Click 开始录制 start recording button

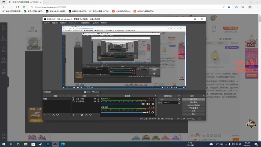pos(193,102)
